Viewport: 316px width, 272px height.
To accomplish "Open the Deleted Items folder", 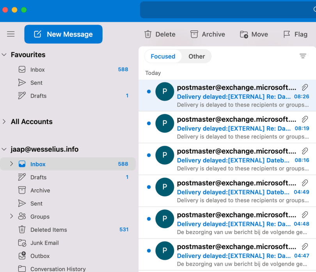I will [48, 230].
